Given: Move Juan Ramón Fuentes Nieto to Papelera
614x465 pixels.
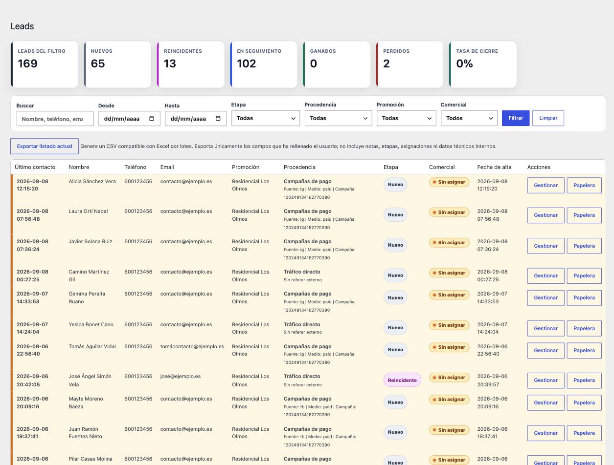Looking at the screenshot, I should (584, 433).
